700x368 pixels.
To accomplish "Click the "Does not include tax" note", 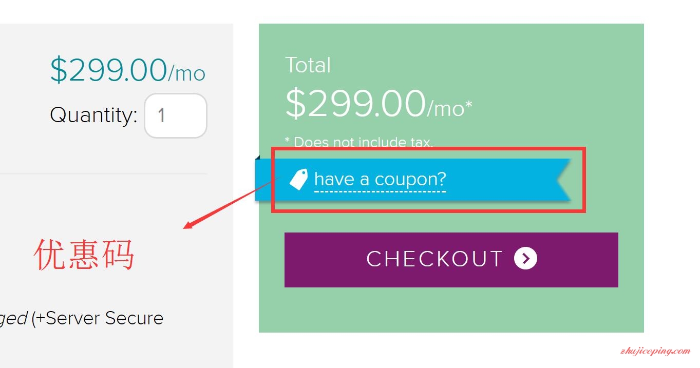I will 358,142.
